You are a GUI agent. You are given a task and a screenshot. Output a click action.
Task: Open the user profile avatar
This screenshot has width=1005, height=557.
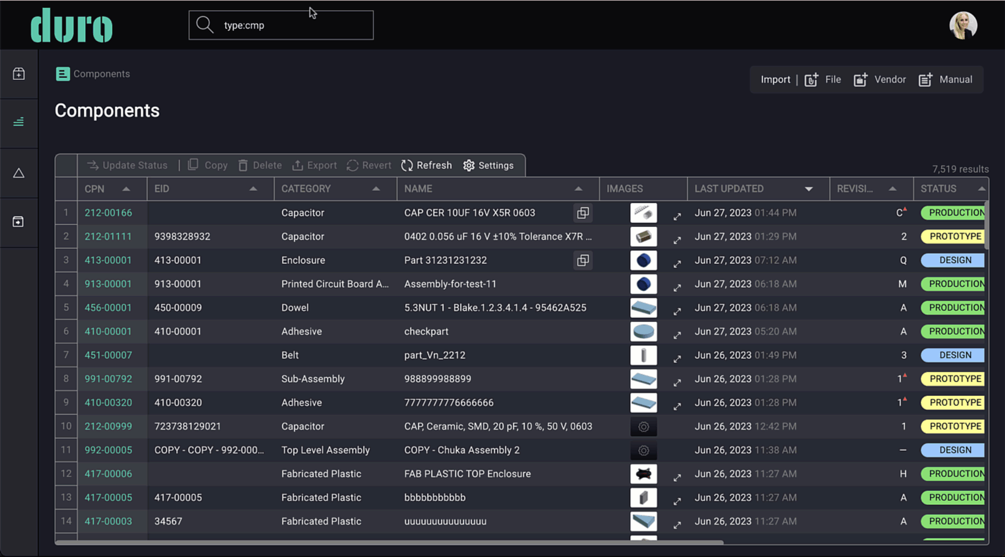click(x=963, y=25)
